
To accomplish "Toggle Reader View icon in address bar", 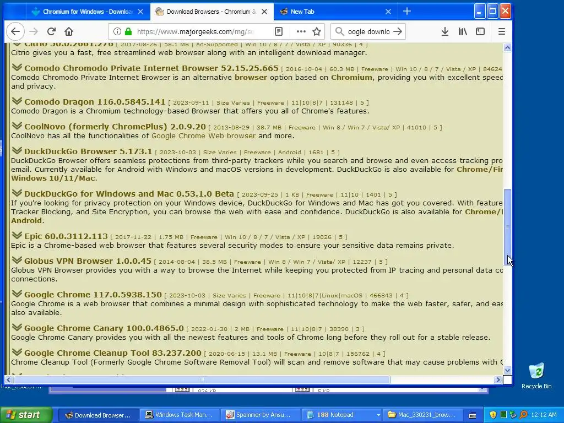I will pyautogui.click(x=278, y=31).
